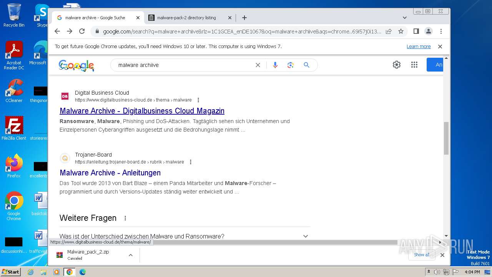Submit search with magnifier icon
The image size is (492, 277).
[306, 65]
